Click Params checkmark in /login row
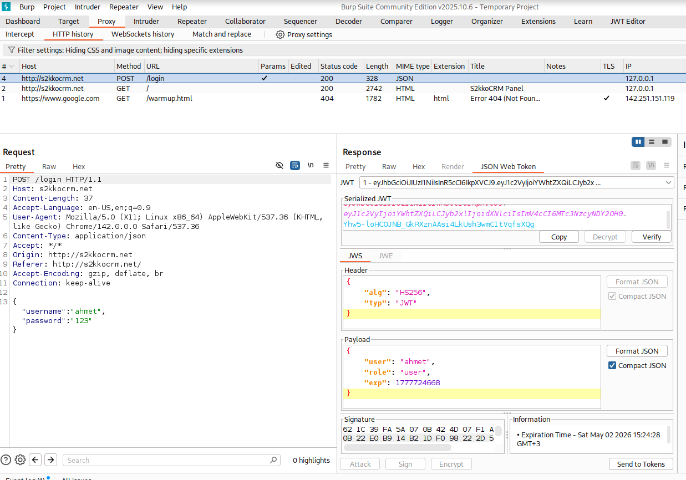This screenshot has width=686, height=480. [265, 78]
